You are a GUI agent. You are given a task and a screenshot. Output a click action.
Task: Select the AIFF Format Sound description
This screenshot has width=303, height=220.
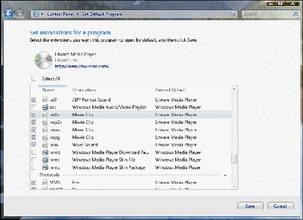point(92,100)
